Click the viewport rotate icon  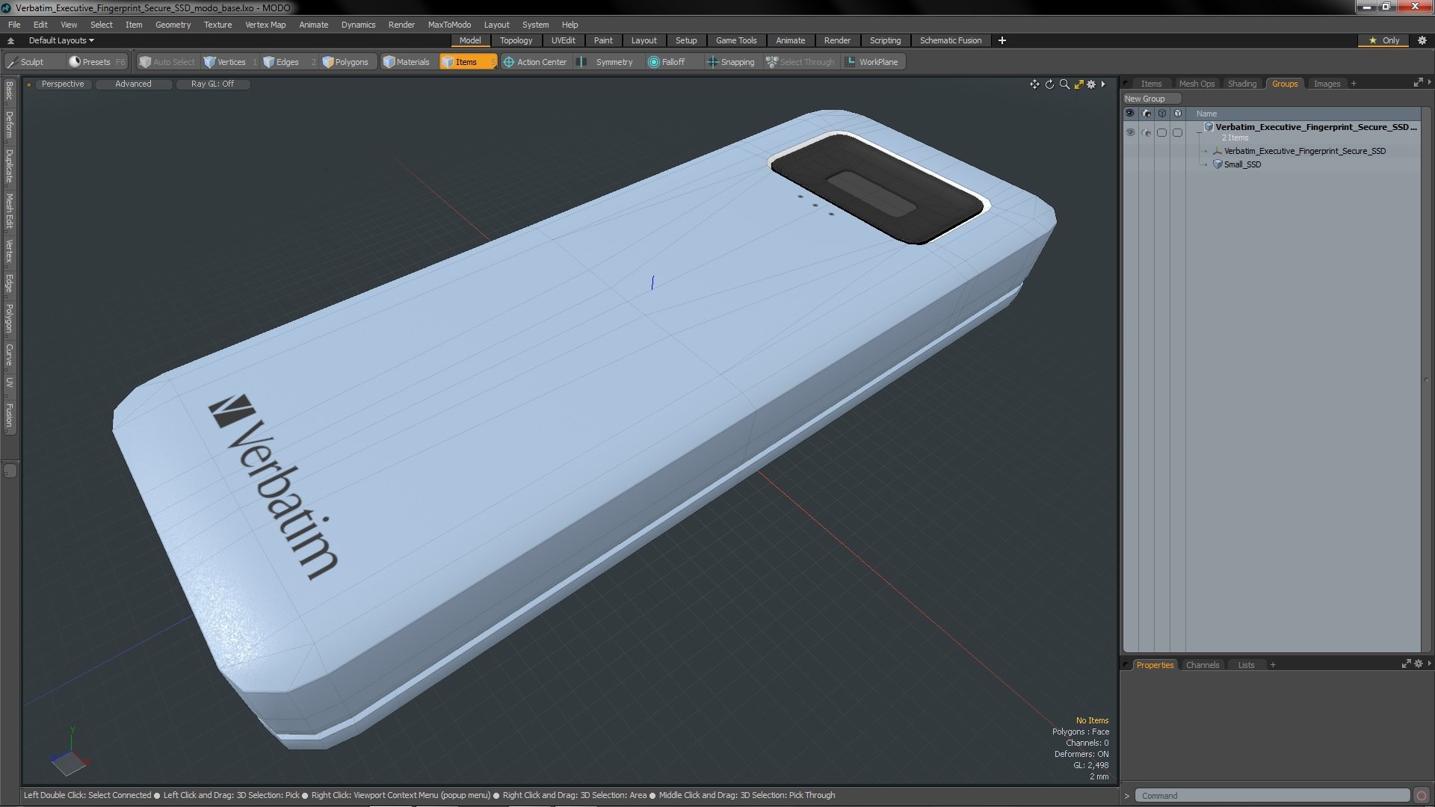pos(1049,84)
